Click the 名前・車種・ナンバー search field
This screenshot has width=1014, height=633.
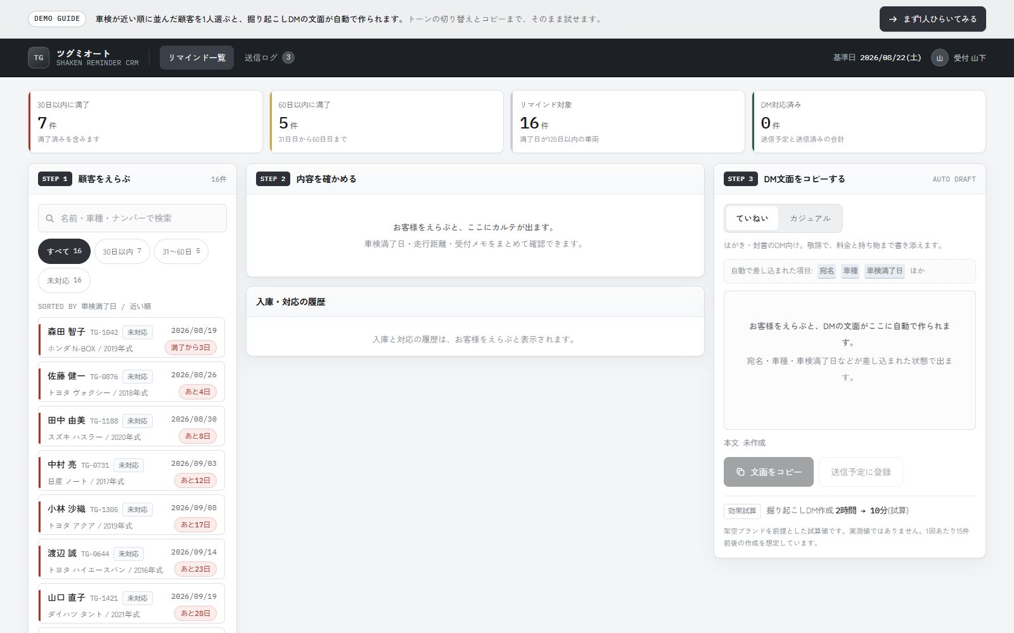pos(132,218)
